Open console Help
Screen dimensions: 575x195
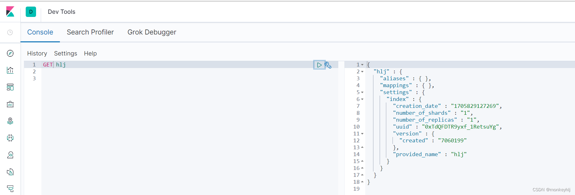click(90, 54)
